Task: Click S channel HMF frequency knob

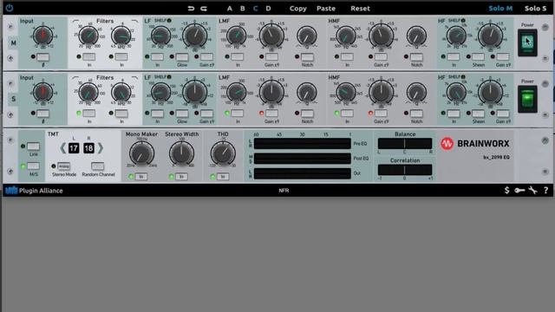Action: pos(345,93)
